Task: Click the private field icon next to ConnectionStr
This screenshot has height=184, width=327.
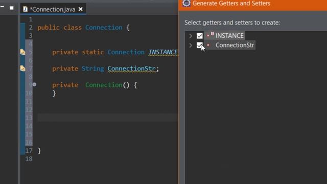Action: (208, 45)
